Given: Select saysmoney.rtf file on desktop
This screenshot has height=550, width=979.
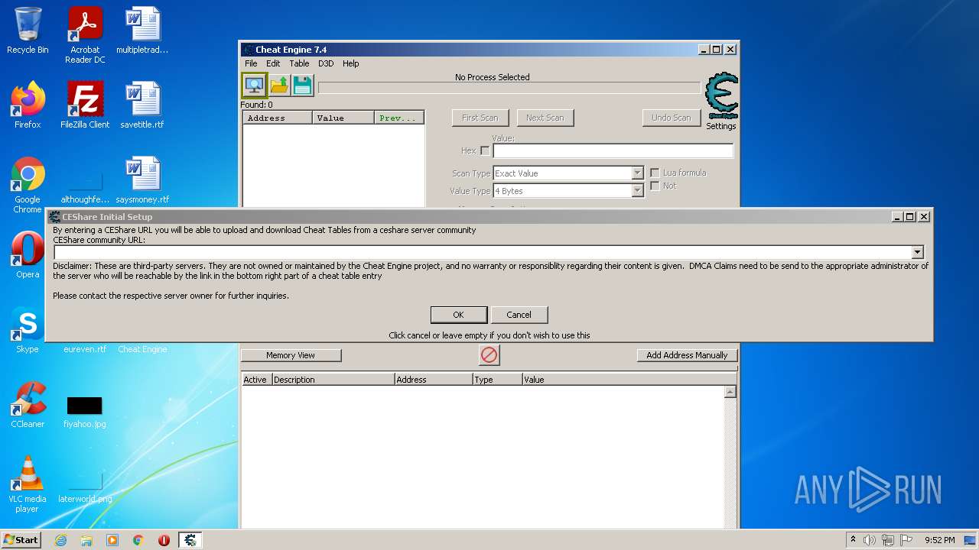Looking at the screenshot, I should [142, 180].
